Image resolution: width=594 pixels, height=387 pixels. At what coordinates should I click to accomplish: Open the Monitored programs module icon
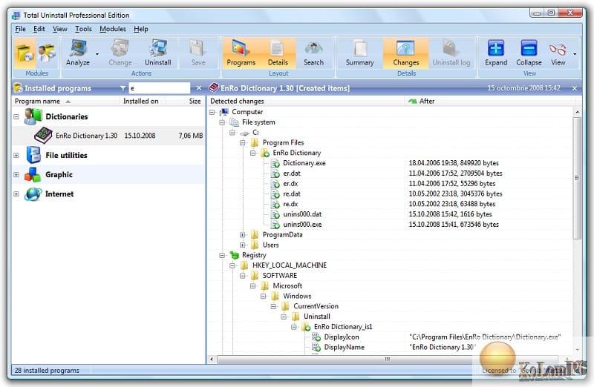(47, 53)
